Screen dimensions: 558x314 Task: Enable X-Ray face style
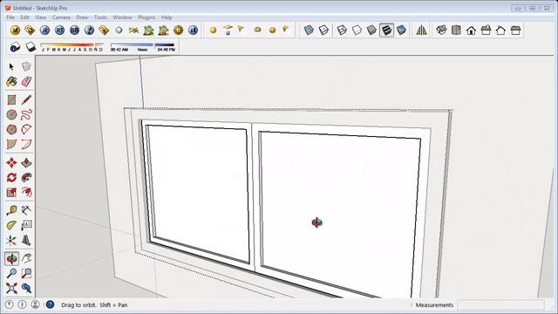pyautogui.click(x=309, y=31)
